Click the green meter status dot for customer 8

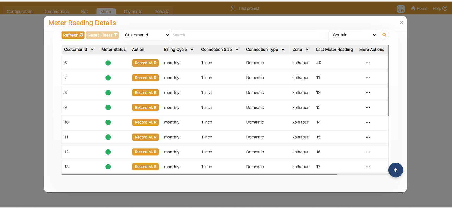(108, 92)
